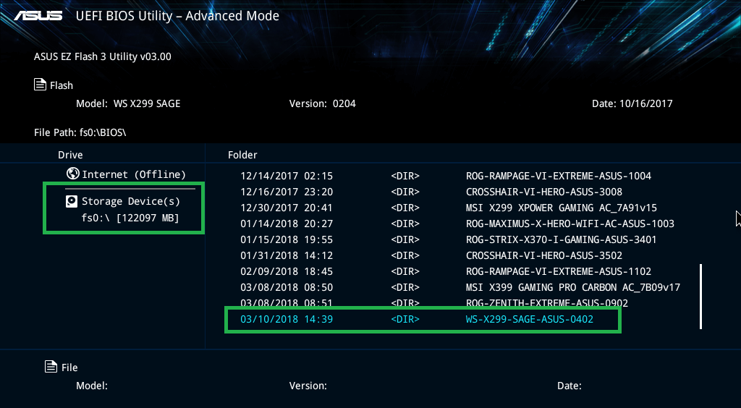Click the ASUS logo
This screenshot has height=408, width=741.
point(38,16)
